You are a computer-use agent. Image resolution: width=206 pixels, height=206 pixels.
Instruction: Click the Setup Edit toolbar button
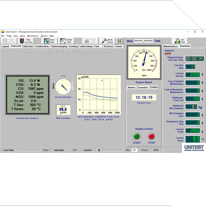[90, 41]
